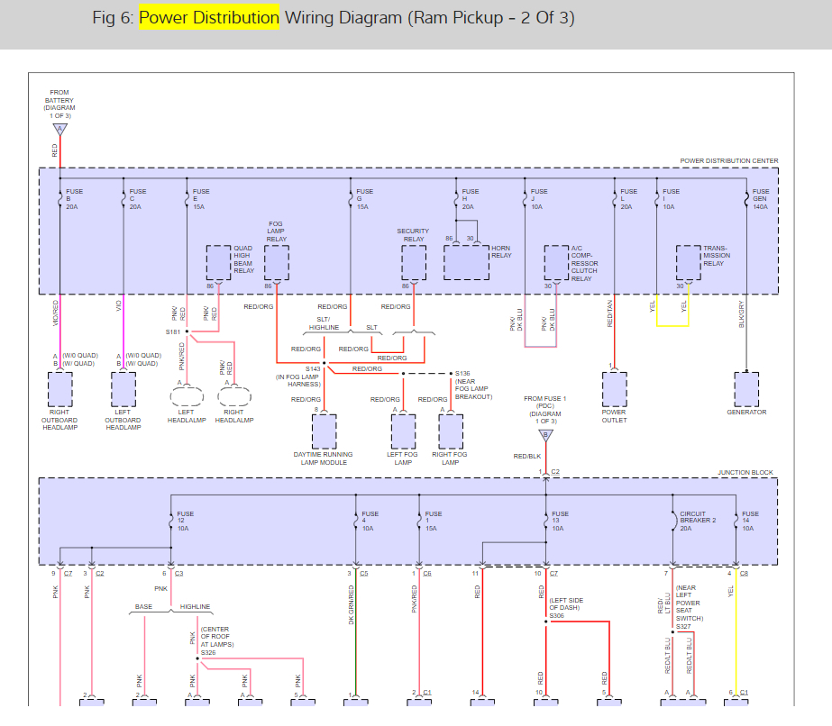Select the FUSE G 15A label
This screenshot has width=832, height=726.
click(364, 199)
